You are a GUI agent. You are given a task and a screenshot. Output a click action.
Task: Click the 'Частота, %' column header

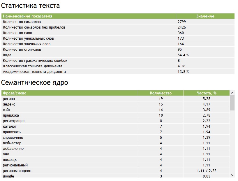[x=207, y=93]
